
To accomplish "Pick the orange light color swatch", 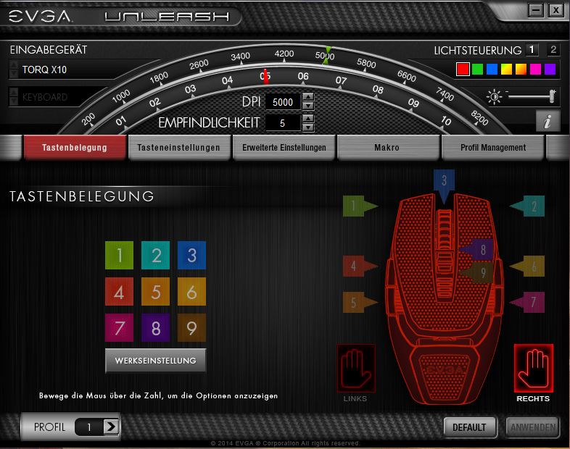I will tap(521, 69).
